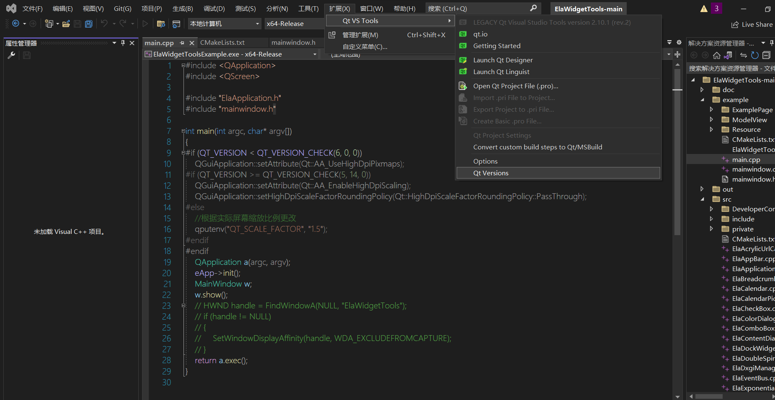Click the Qt Designer icon
This screenshot has width=775, height=400.
coord(463,60)
